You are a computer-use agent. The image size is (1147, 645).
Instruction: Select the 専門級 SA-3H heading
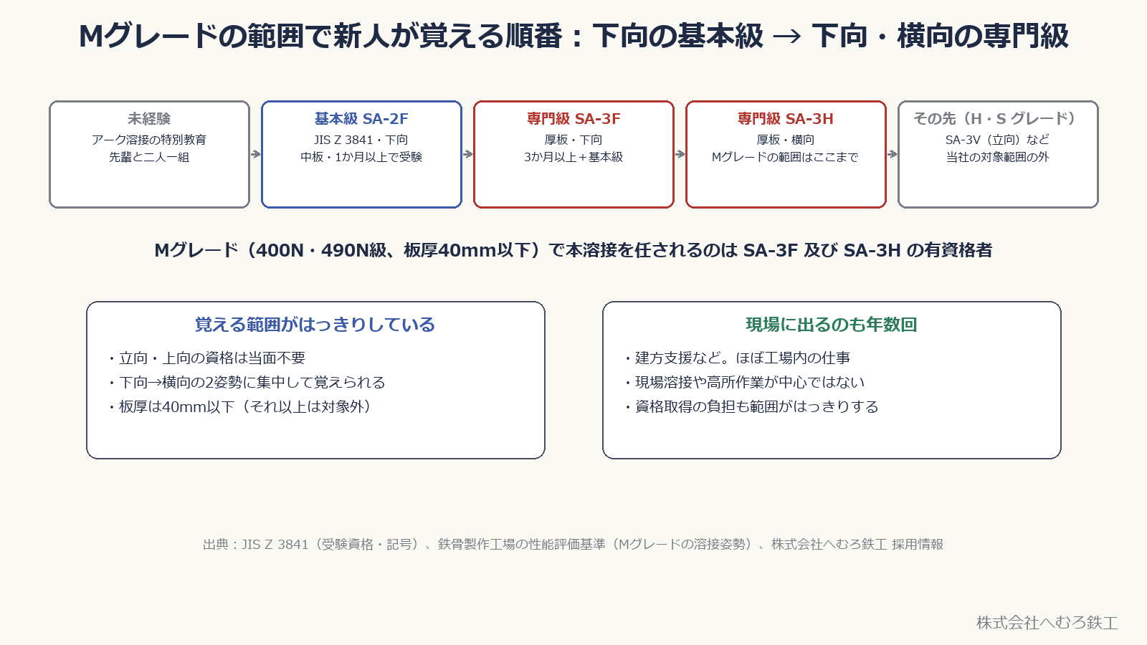click(x=786, y=119)
